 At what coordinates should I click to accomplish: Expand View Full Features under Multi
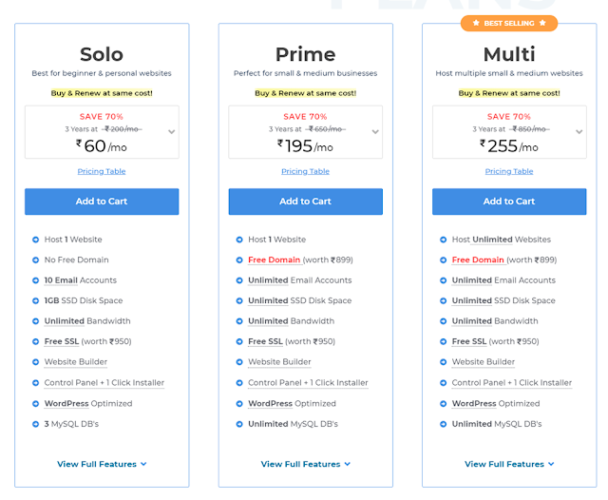pos(509,464)
